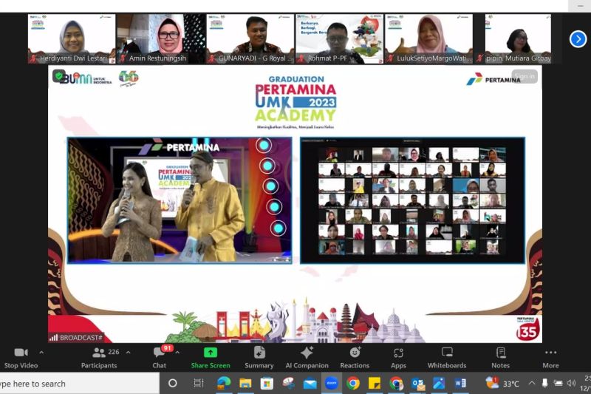
Task: Open second Chrome profile icon on taskbar
Action: 396,384
